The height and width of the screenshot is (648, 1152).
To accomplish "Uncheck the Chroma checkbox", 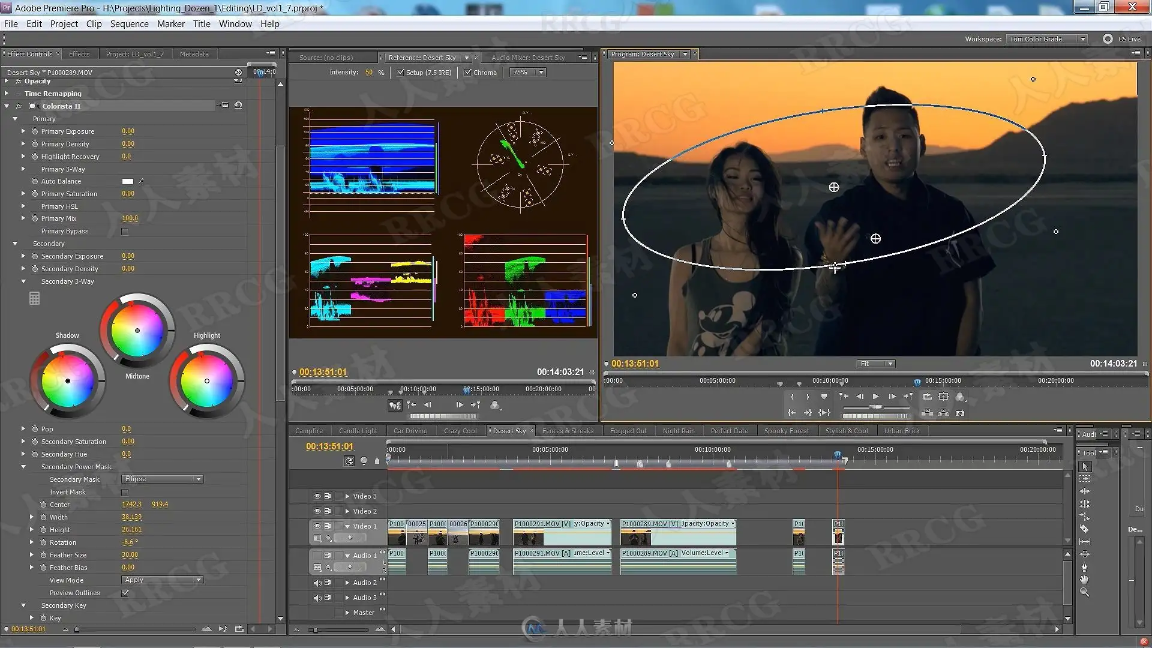I will coord(468,73).
